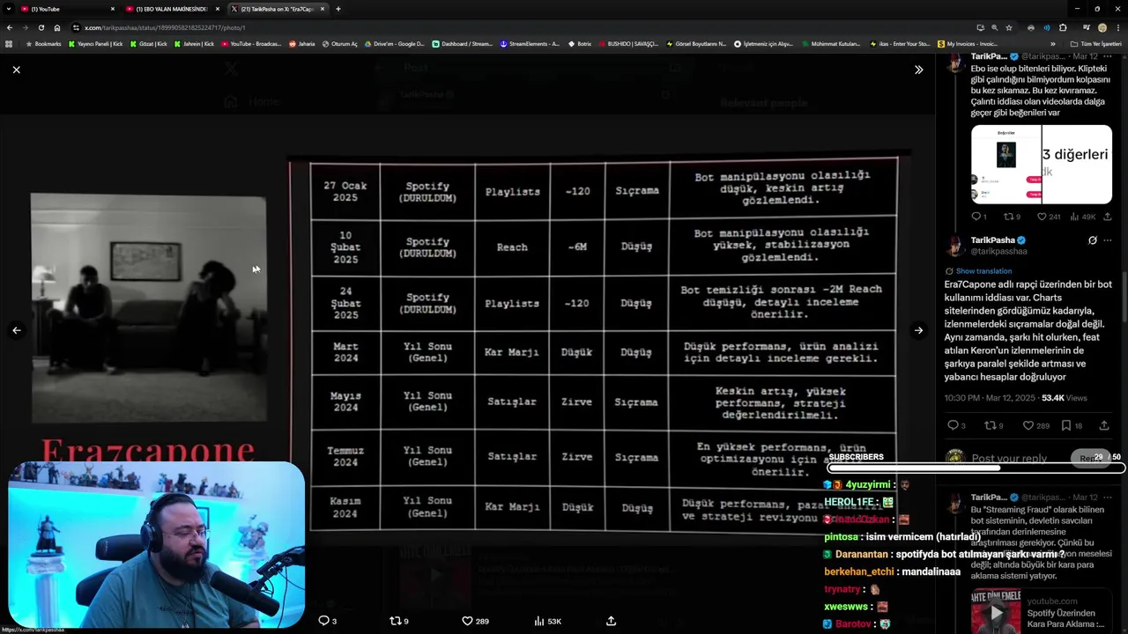The image size is (1128, 634).
Task: View top tweet analytics showing 49K
Action: [x=1074, y=217]
